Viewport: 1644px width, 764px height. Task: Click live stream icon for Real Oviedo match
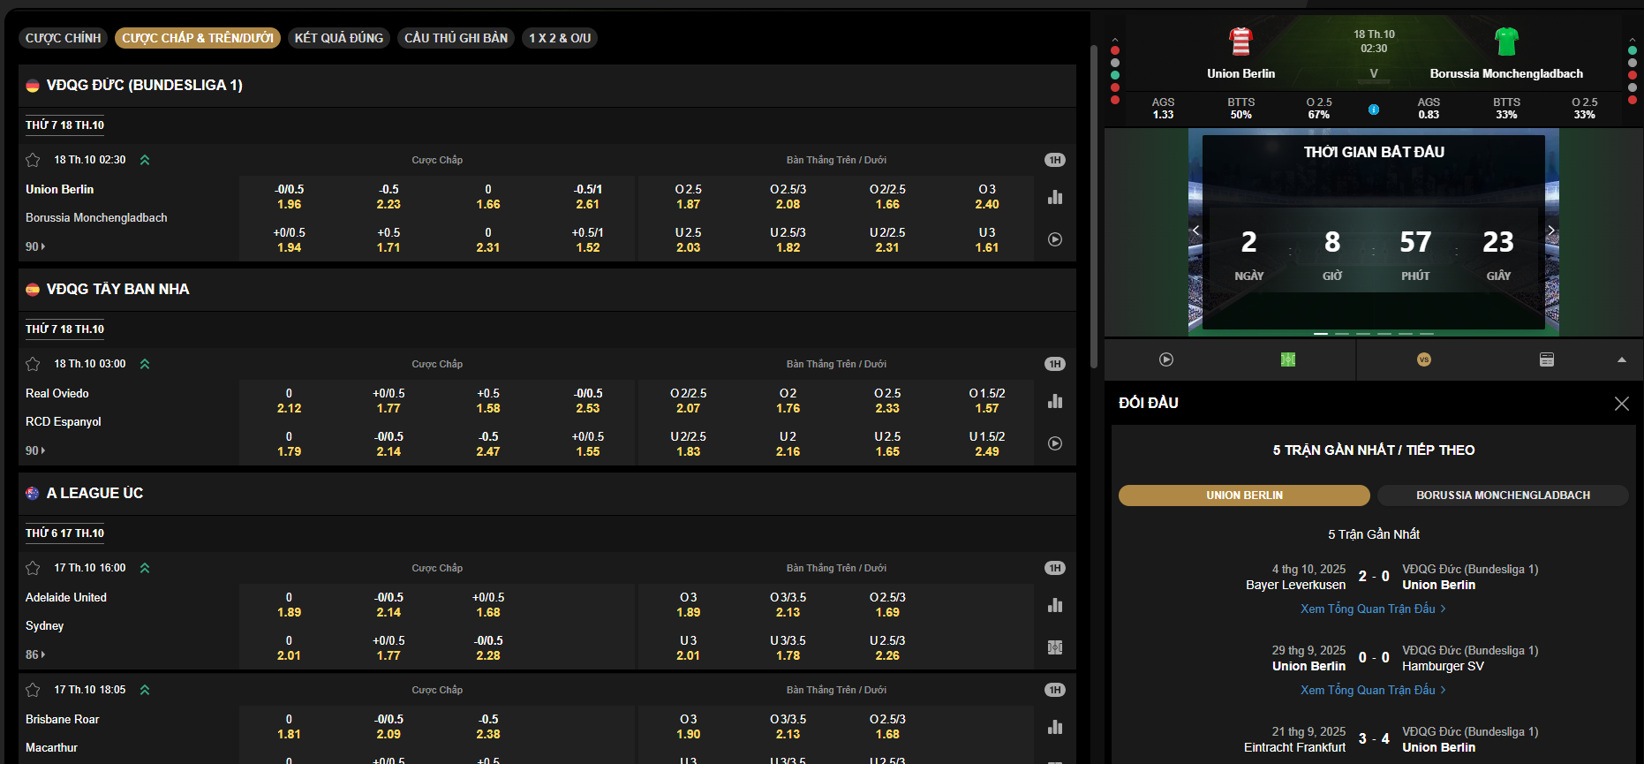[1055, 443]
